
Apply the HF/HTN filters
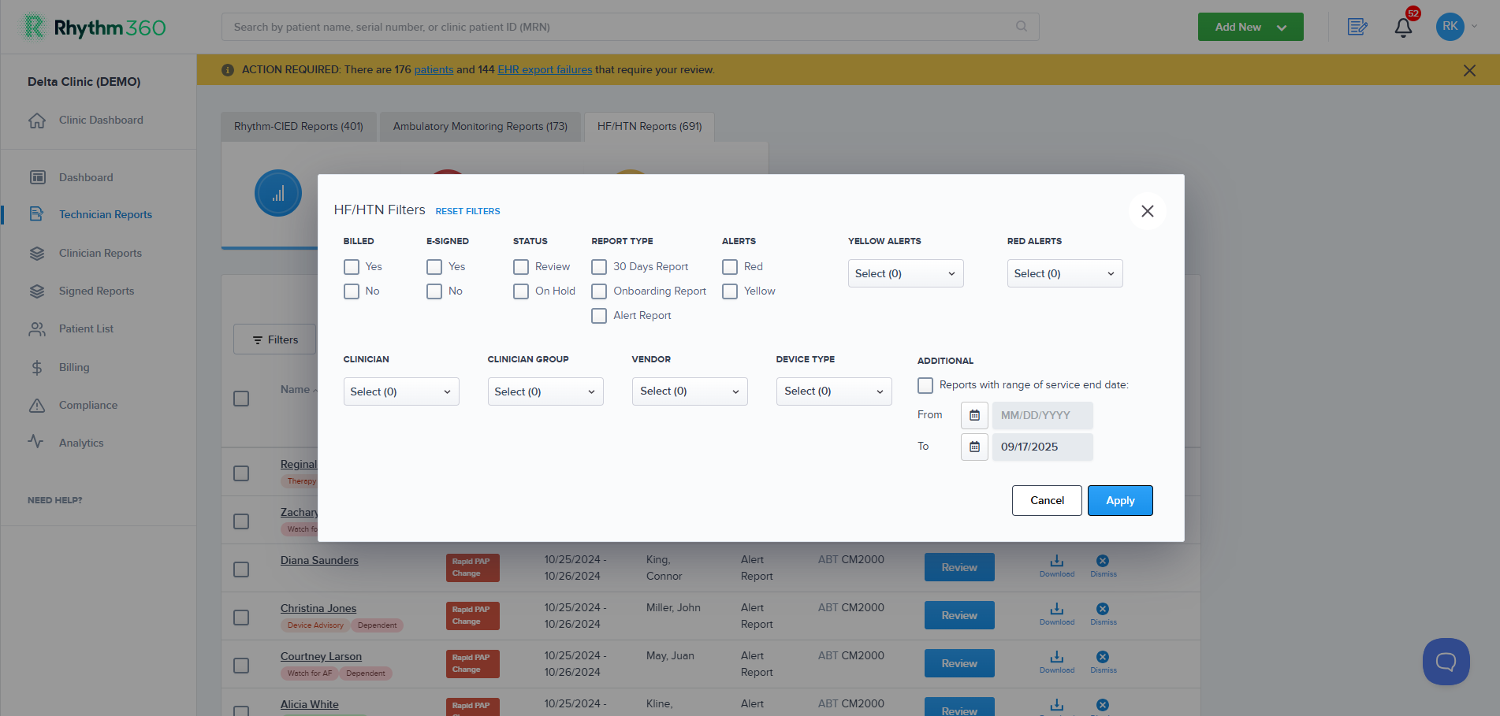[1120, 500]
